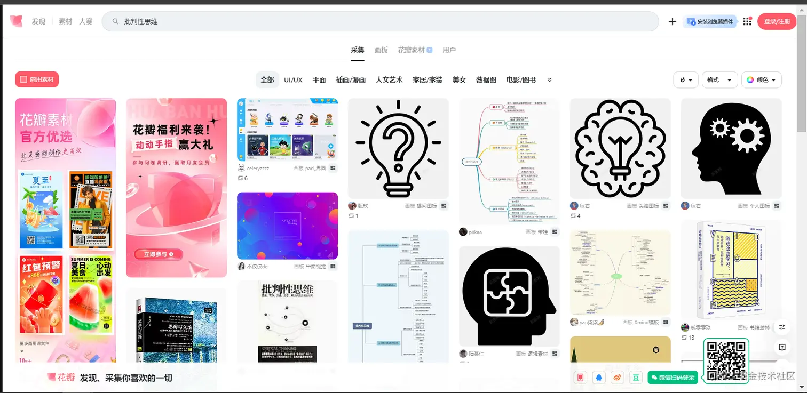This screenshot has width=807, height=393.
Task: Click 立即参与 on the promo banner
Action: tap(159, 254)
